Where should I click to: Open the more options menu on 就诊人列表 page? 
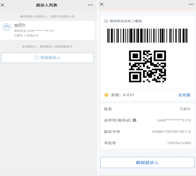click(90, 5)
